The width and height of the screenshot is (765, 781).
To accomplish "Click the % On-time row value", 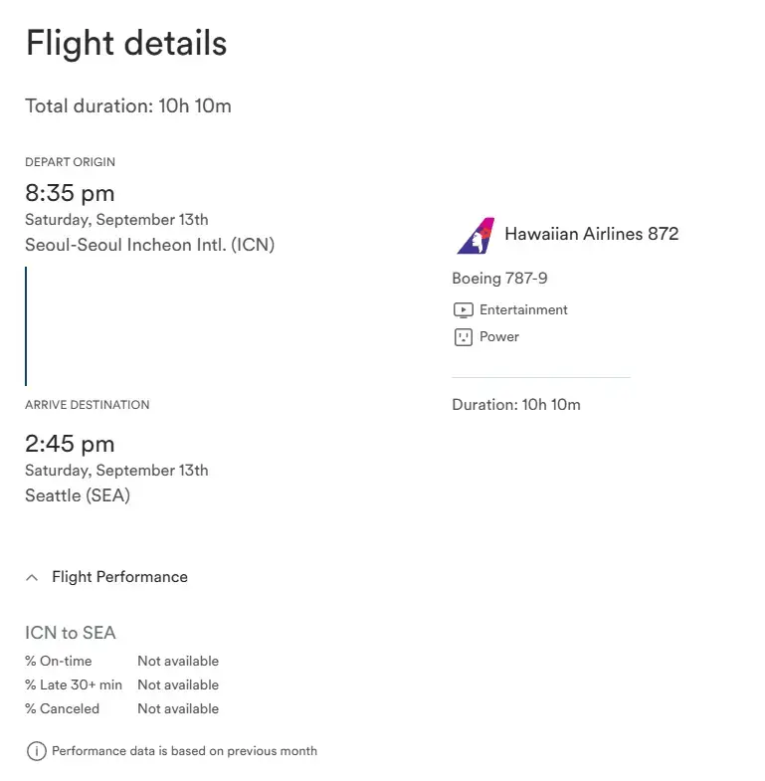I will (178, 661).
